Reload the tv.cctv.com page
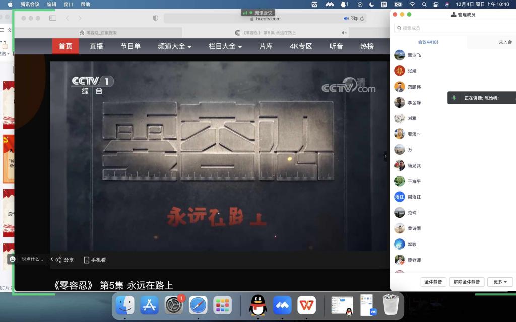The width and height of the screenshot is (516, 322). 362,18
